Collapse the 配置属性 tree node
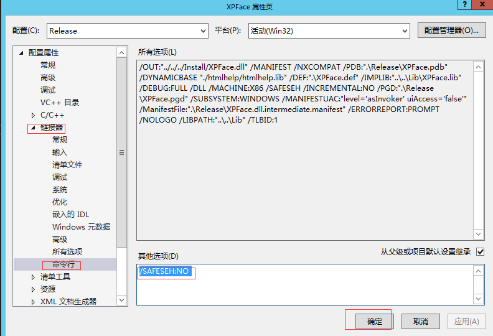493x336 pixels. pos(21,53)
